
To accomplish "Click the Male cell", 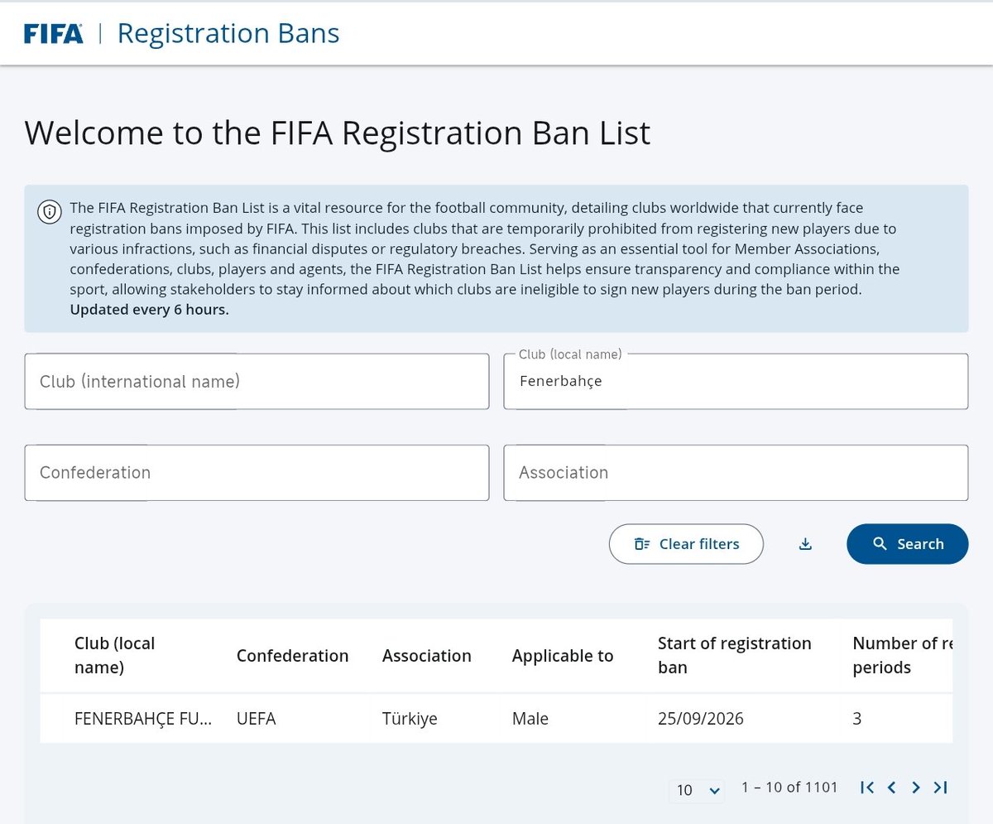I will pos(530,719).
